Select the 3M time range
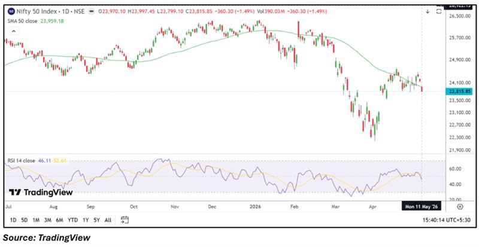The width and height of the screenshot is (479, 247). pyautogui.click(x=48, y=220)
